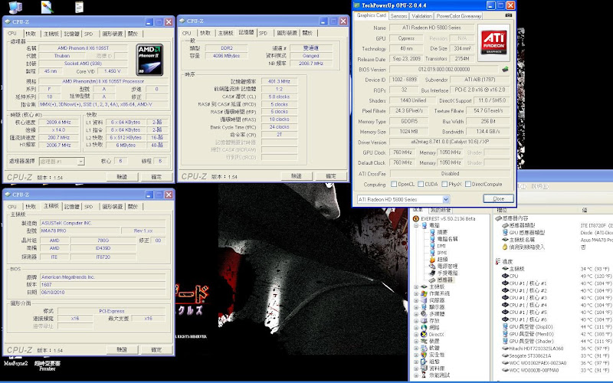Click the 溫度 thermometer icon in sensor list
Viewport: 613px width, 383px height.
(x=497, y=261)
